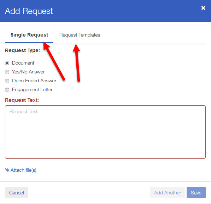The width and height of the screenshot is (211, 204).
Task: Save the new request
Action: click(x=196, y=193)
